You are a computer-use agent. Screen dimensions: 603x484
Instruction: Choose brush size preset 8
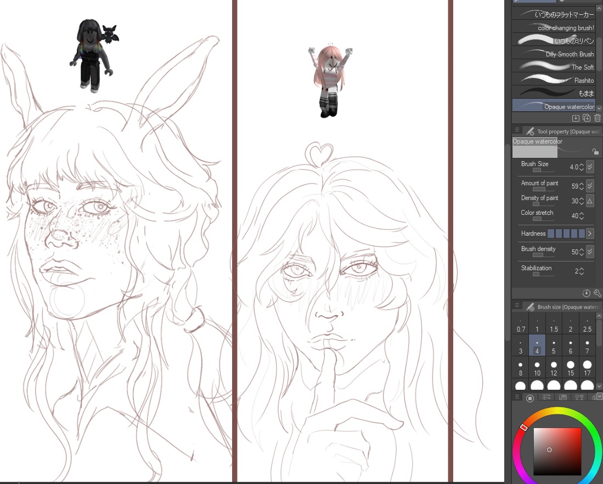pyautogui.click(x=521, y=368)
